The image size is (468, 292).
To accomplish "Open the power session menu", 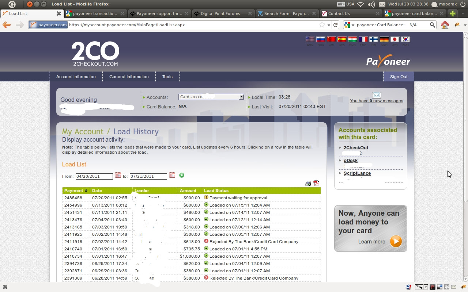I will pos(462,4).
